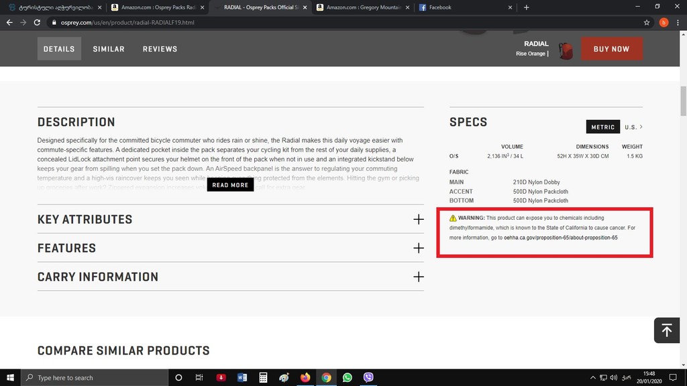
Task: Open the Calculator from the taskbar
Action: pos(263,377)
